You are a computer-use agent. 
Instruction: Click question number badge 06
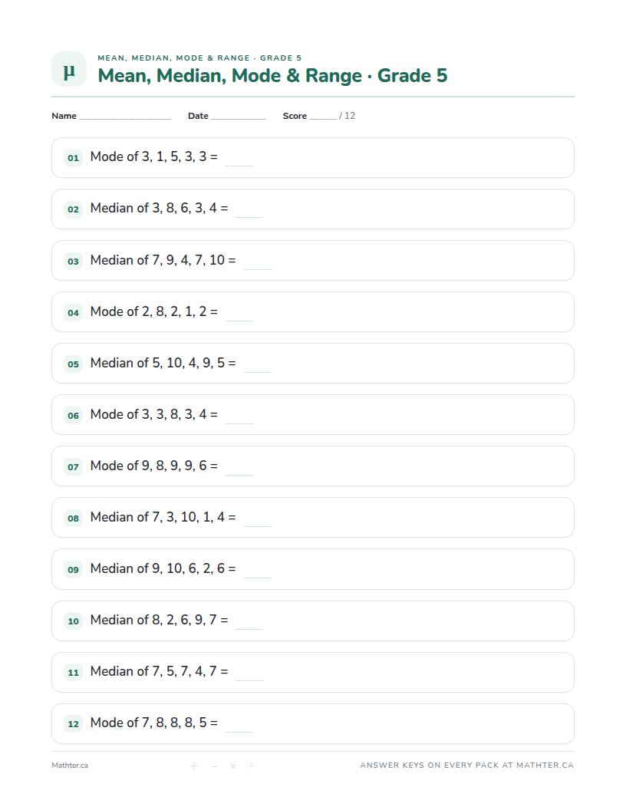pyautogui.click(x=74, y=415)
